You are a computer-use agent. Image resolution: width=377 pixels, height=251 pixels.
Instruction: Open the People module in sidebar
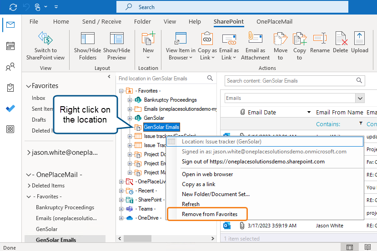[10, 67]
